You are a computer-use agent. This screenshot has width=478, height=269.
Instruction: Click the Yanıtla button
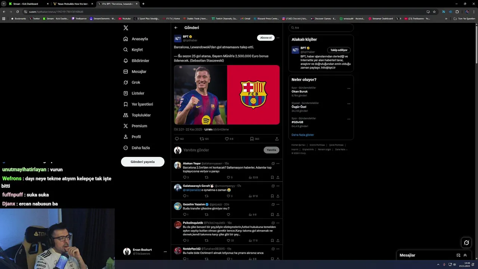(x=271, y=150)
